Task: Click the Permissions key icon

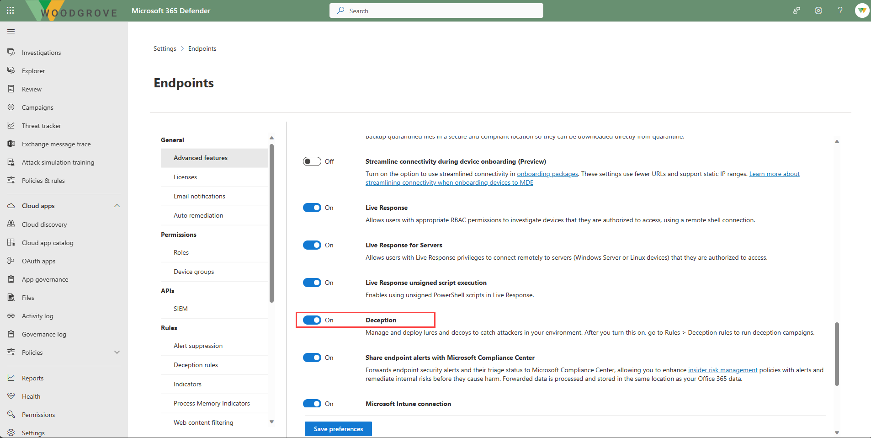Action: (11, 414)
